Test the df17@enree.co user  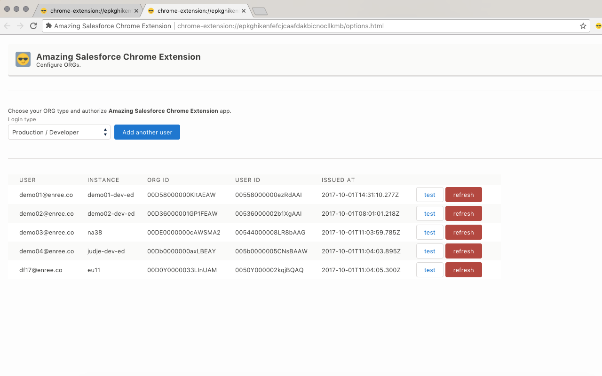click(x=429, y=270)
